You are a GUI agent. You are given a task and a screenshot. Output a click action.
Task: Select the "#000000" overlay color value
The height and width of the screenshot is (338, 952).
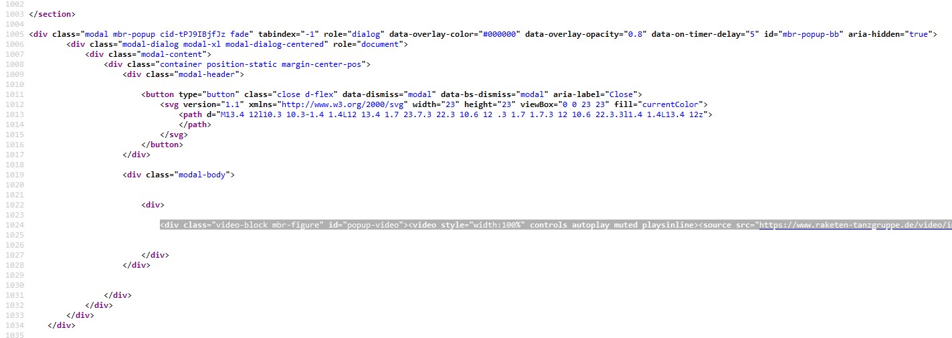[x=500, y=34]
